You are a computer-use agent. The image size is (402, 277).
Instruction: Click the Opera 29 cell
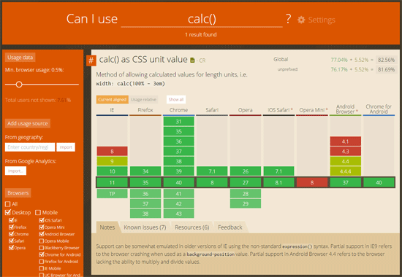[246, 203]
